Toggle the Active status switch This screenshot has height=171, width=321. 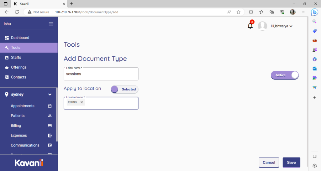tap(285, 75)
